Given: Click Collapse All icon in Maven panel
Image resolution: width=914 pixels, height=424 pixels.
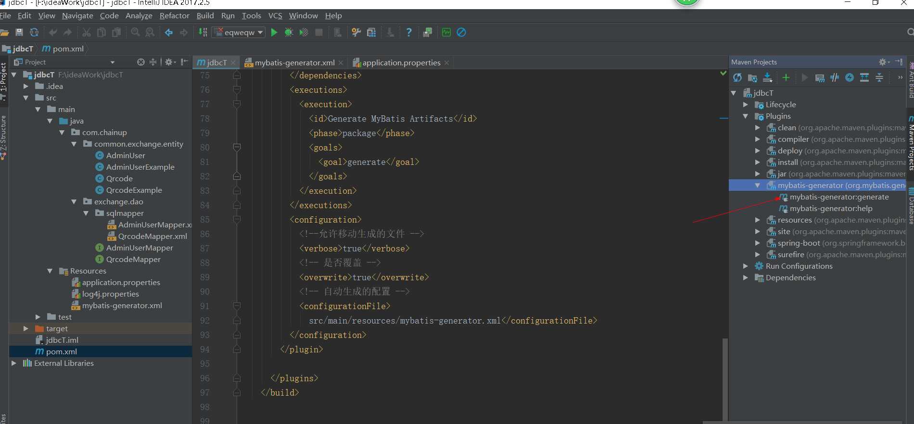Looking at the screenshot, I should click(879, 77).
